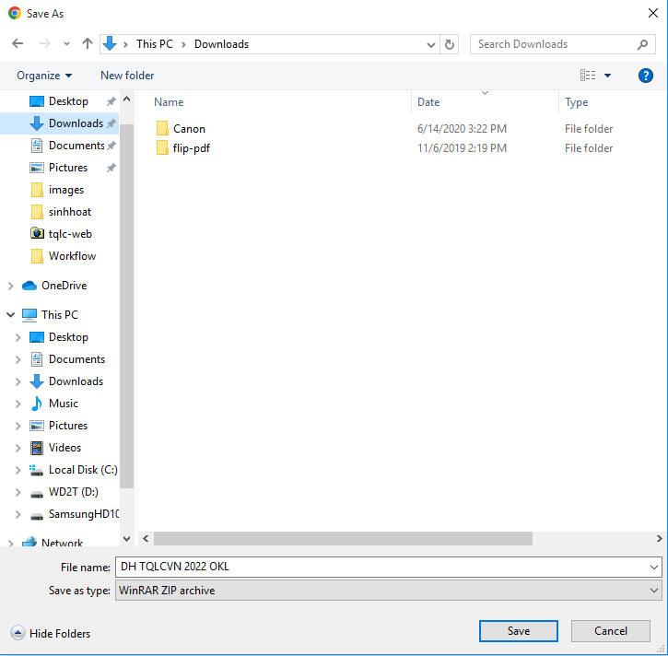The image size is (668, 656).
Task: Click the New folder button
Action: 127,76
